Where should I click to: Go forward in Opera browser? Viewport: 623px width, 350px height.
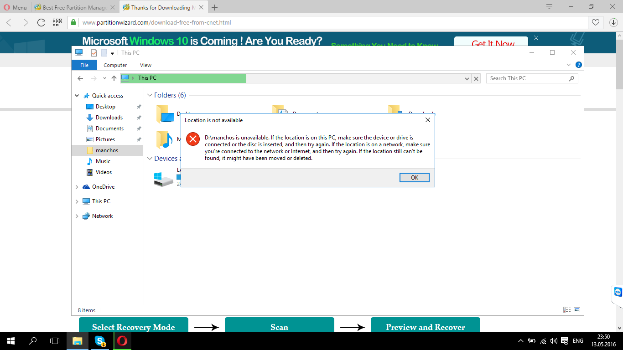[25, 22]
